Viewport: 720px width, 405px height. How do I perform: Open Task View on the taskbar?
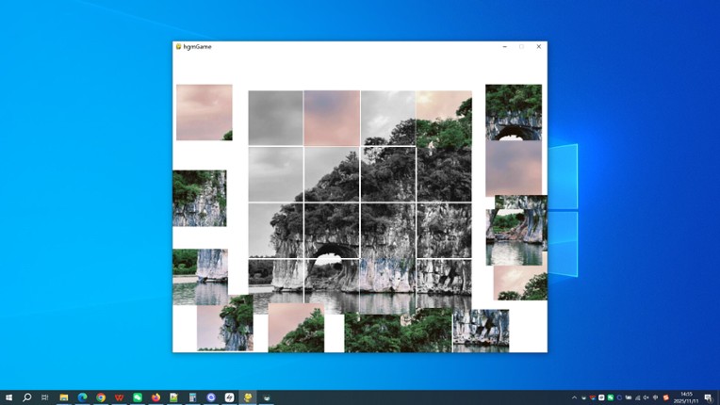click(45, 397)
